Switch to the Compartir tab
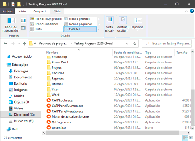 coord(40,11)
